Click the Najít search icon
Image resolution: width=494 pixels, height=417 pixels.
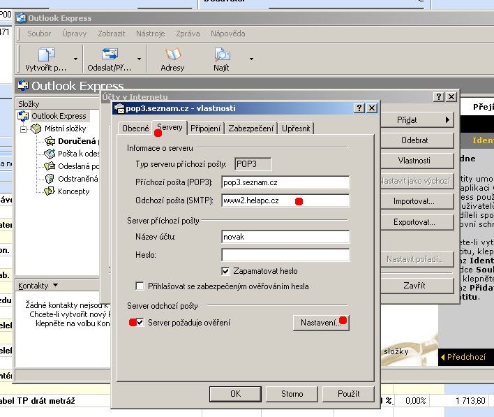click(x=222, y=54)
